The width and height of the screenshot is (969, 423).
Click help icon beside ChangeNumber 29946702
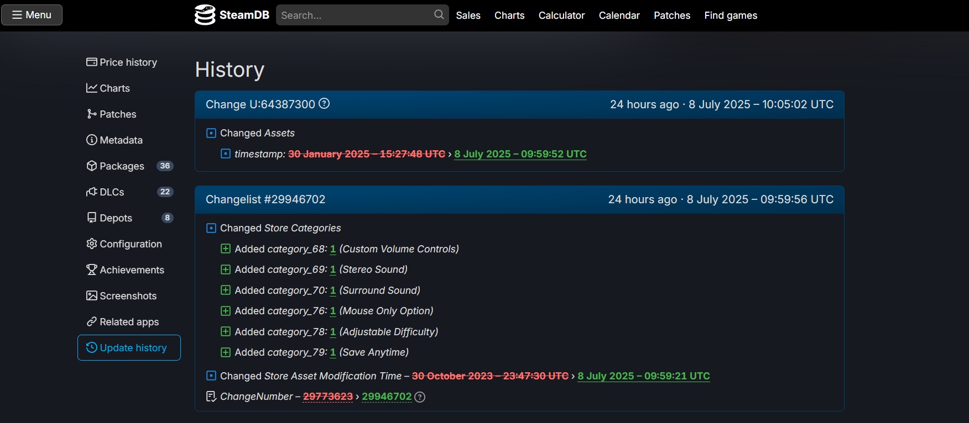pos(420,397)
